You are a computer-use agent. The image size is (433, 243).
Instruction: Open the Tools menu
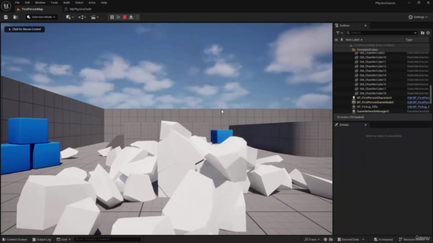click(x=54, y=3)
